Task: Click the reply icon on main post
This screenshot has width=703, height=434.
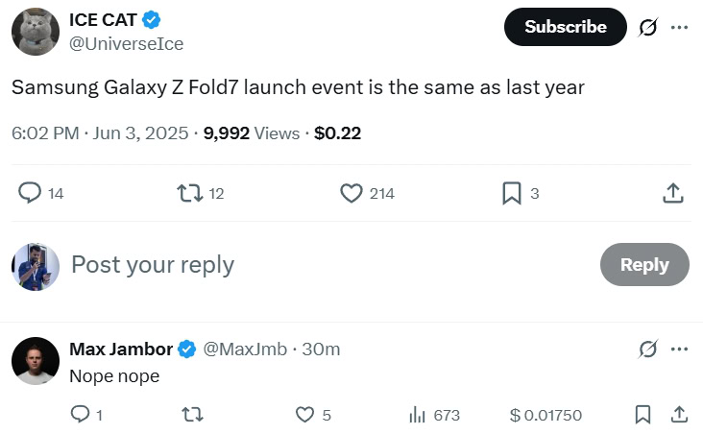Action: tap(31, 193)
